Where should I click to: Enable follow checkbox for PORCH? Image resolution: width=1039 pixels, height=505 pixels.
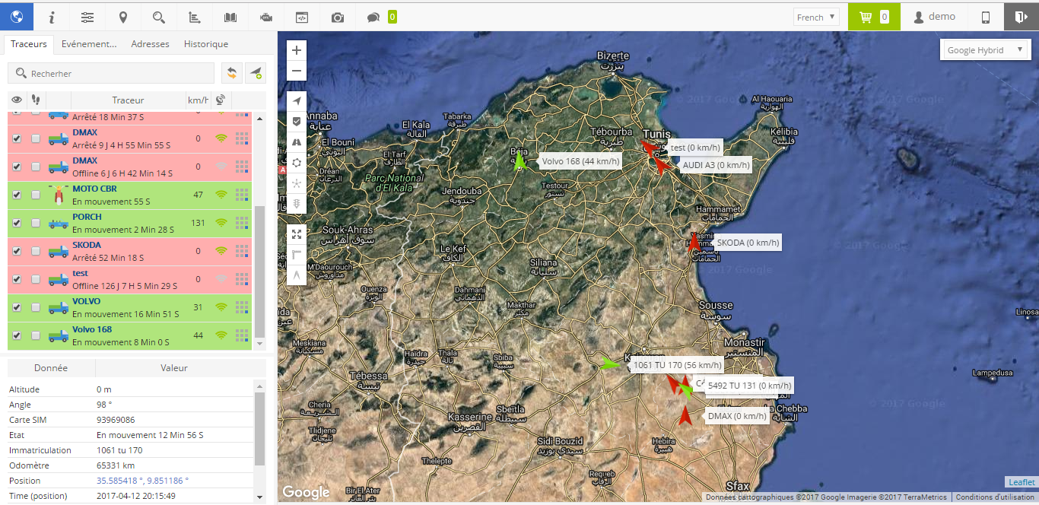(36, 223)
